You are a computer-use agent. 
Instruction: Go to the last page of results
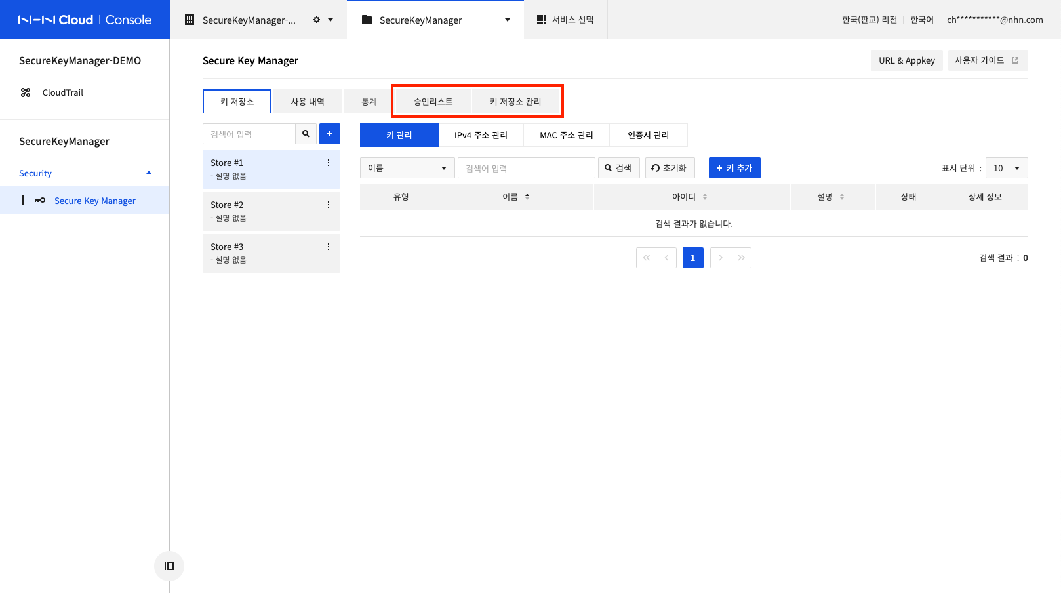(741, 258)
